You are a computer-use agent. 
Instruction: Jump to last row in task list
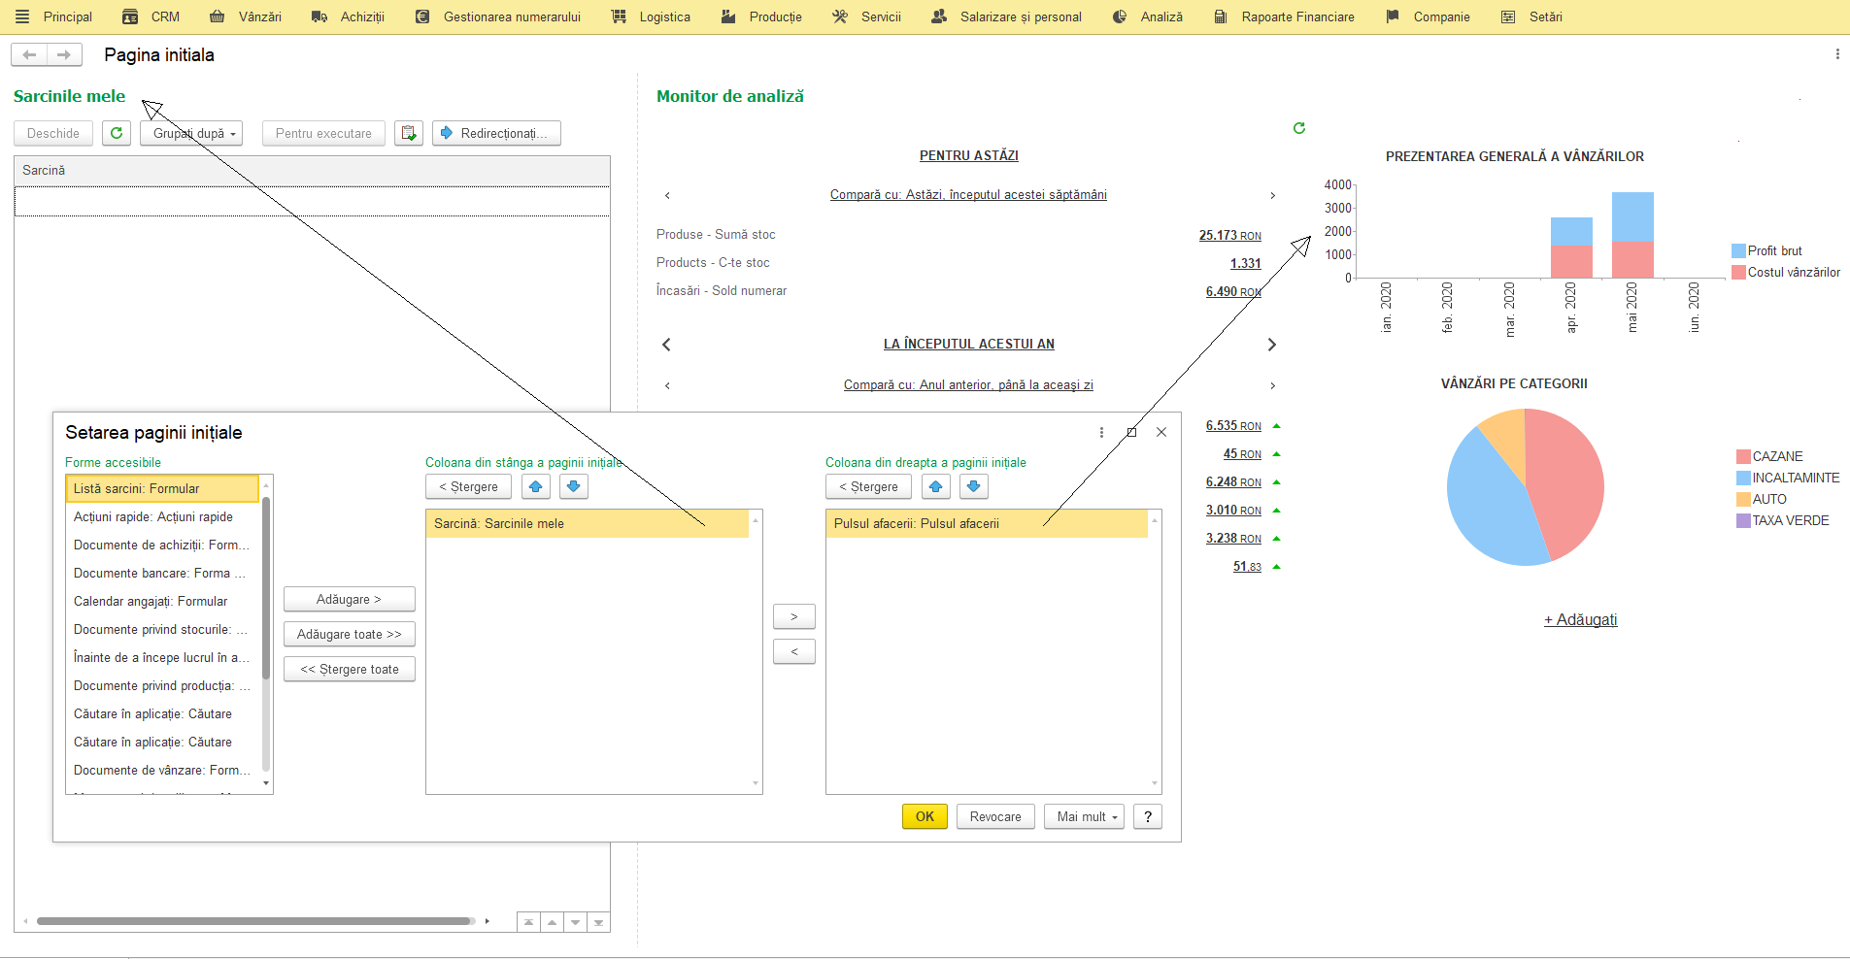598,922
